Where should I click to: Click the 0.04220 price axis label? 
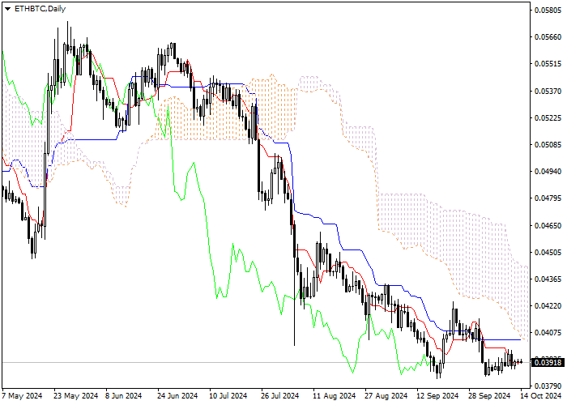[x=548, y=306]
